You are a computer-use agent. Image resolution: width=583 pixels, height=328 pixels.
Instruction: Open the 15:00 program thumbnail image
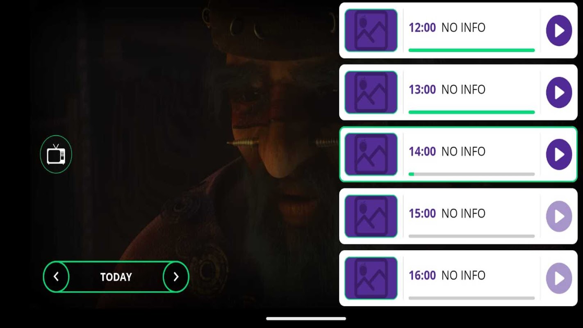click(371, 216)
